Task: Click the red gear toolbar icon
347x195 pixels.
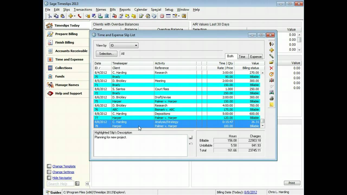Action: pos(162,16)
